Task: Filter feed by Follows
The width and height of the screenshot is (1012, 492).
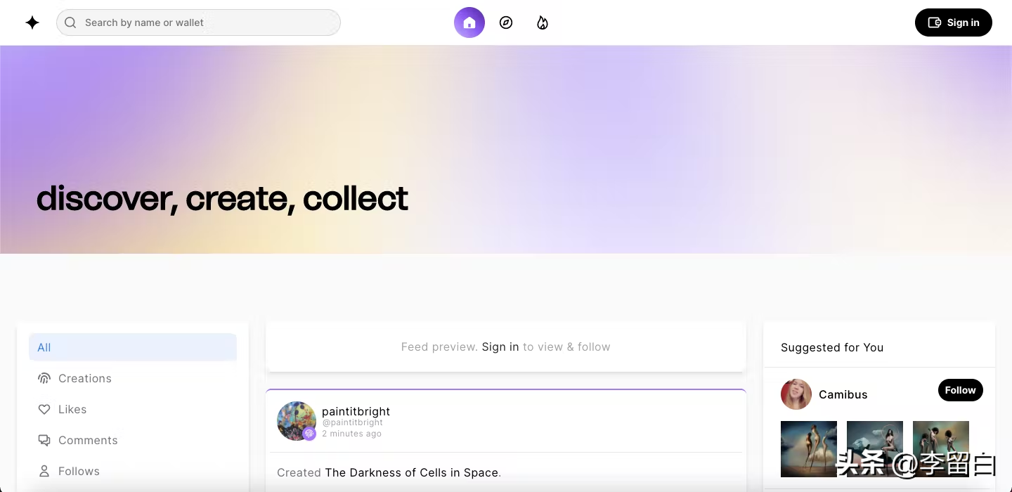Action: [78, 471]
